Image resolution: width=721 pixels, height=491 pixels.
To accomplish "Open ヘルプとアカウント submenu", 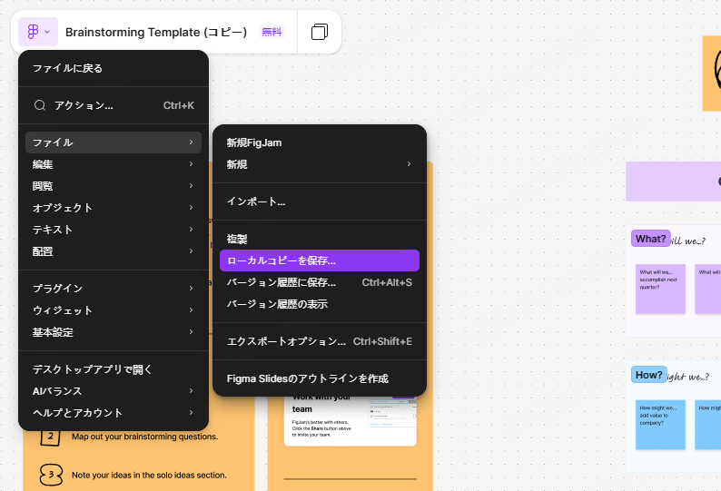I will pos(114,413).
